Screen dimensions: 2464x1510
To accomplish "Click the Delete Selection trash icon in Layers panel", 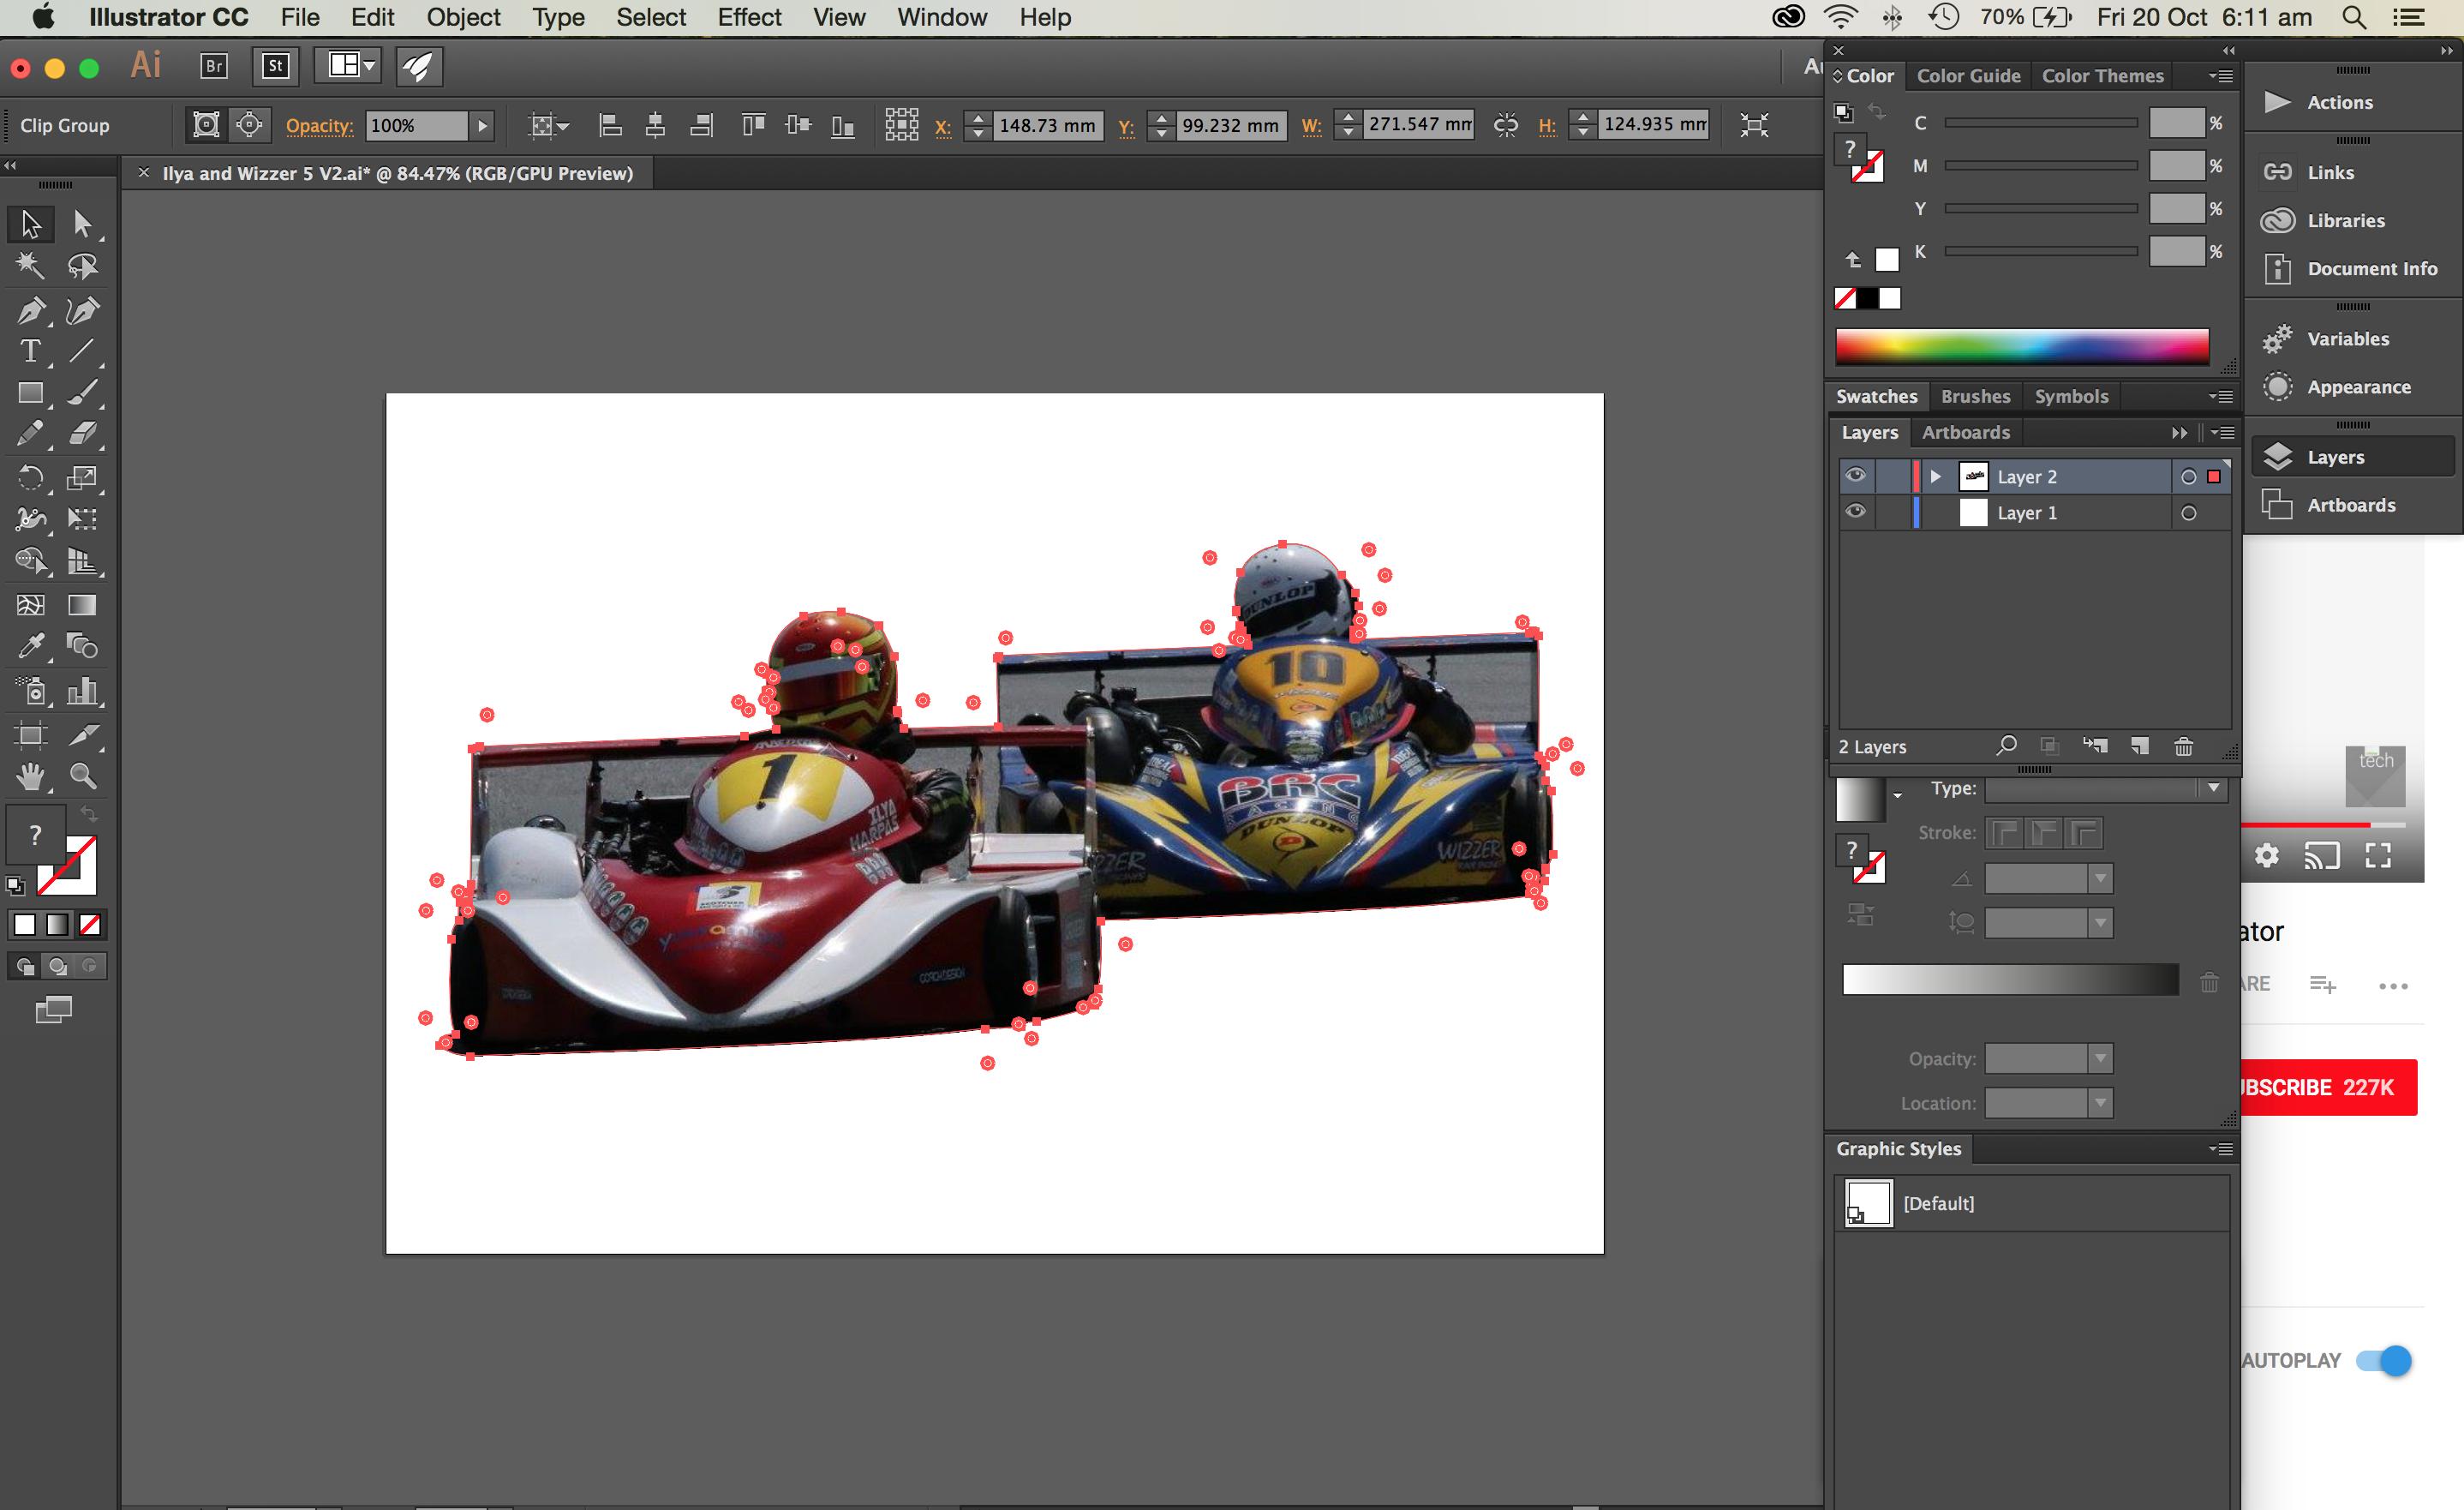I will coord(2183,746).
